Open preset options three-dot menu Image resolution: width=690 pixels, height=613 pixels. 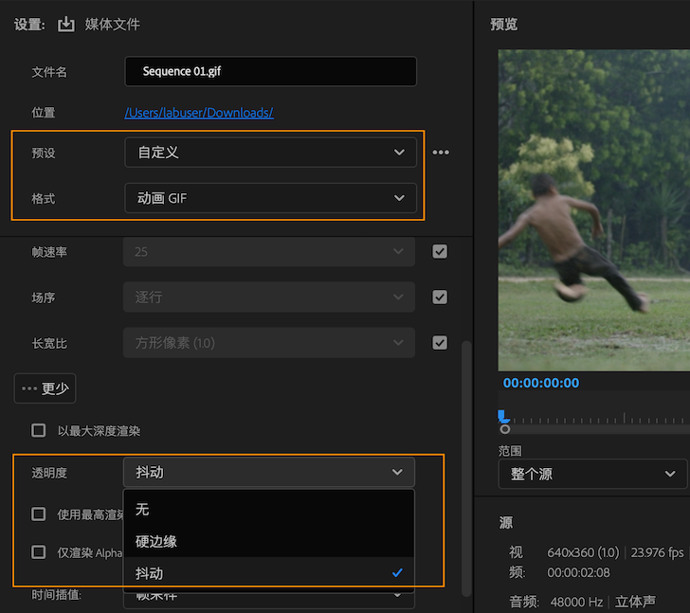[x=441, y=153]
